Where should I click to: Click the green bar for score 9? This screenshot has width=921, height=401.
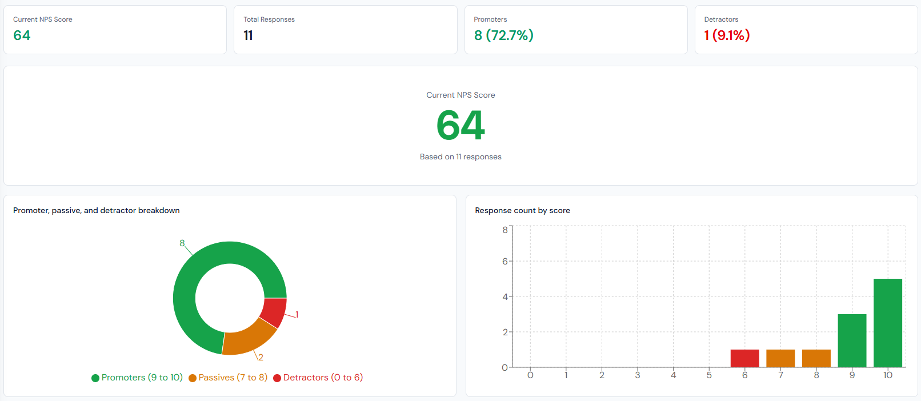point(852,340)
